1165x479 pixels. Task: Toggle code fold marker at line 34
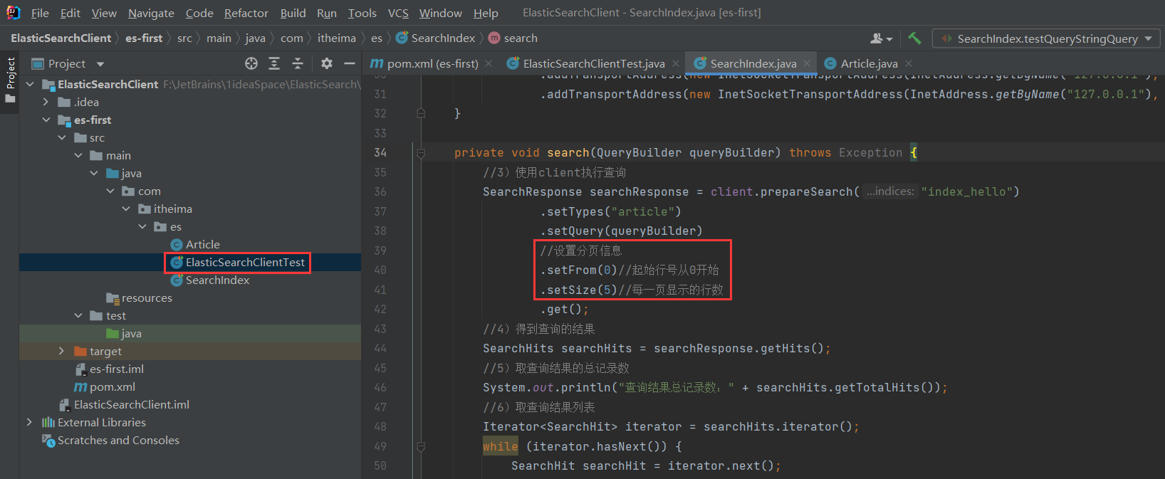point(421,153)
